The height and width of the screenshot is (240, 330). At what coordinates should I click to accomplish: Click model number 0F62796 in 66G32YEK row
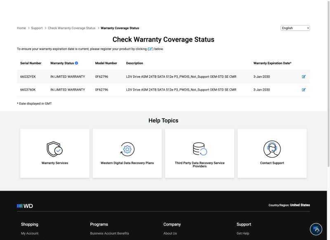click(101, 77)
